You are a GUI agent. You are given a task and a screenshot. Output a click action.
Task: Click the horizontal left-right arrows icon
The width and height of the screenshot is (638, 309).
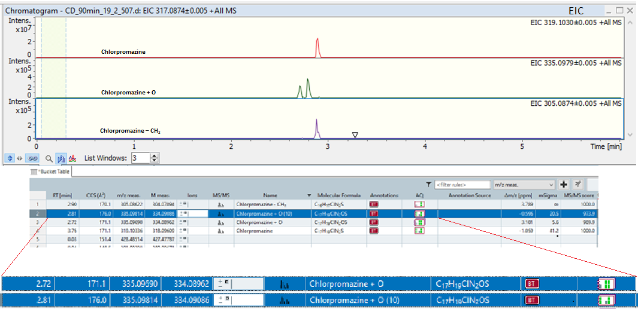(x=19, y=159)
